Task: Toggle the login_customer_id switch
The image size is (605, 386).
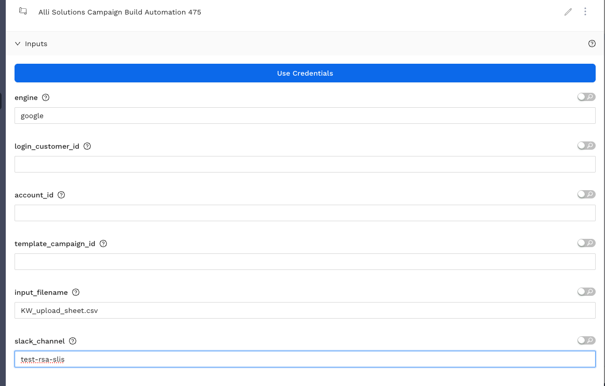Action: pos(586,146)
